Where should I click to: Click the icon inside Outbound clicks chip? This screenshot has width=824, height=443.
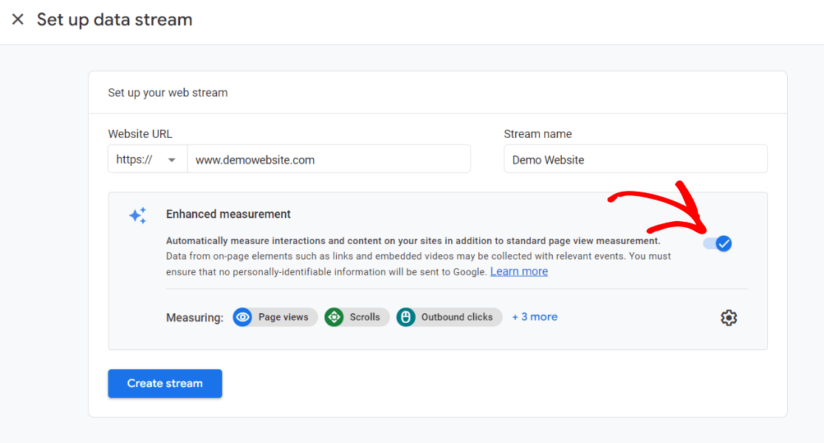coord(405,317)
